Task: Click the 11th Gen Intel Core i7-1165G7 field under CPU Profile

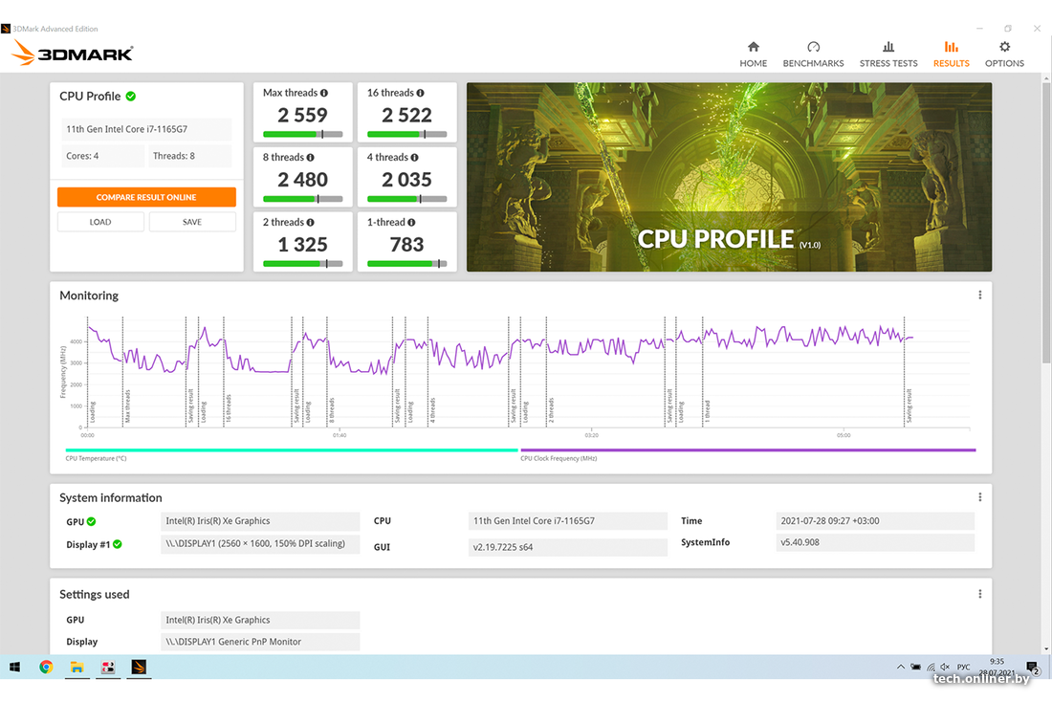Action: [146, 129]
